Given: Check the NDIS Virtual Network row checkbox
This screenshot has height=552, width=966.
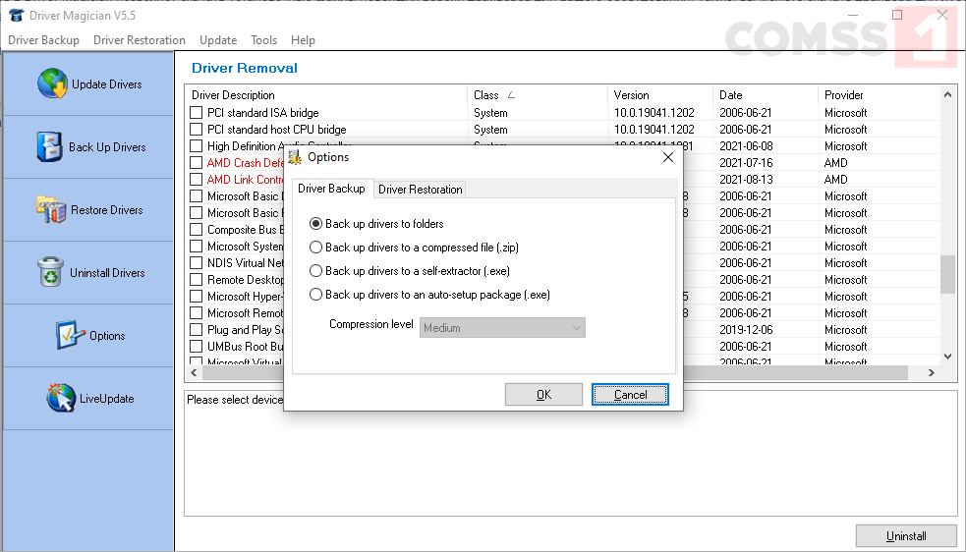Looking at the screenshot, I should click(196, 262).
